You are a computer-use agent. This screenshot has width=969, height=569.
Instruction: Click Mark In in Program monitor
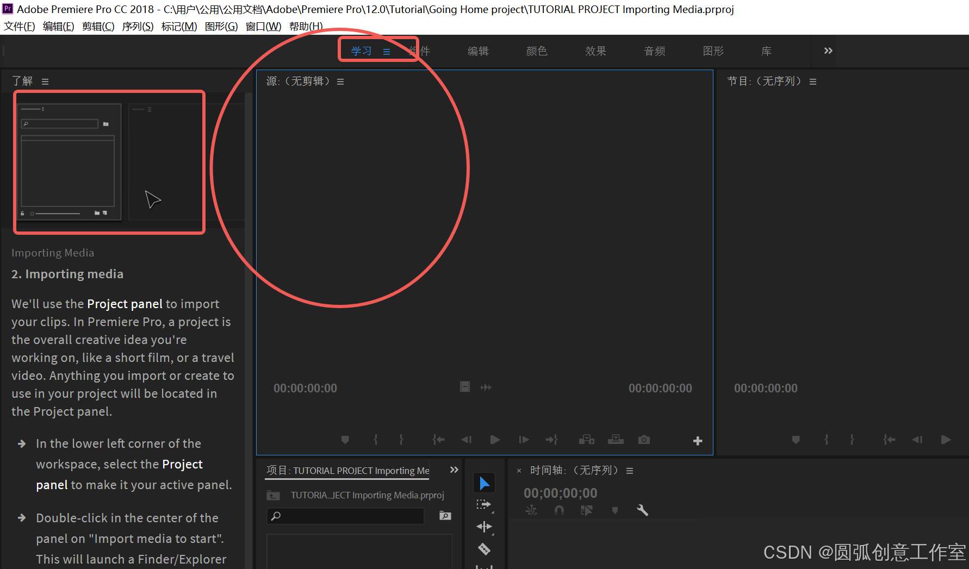826,440
